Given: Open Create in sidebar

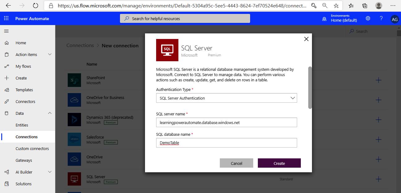Looking at the screenshot, I should point(21,78).
